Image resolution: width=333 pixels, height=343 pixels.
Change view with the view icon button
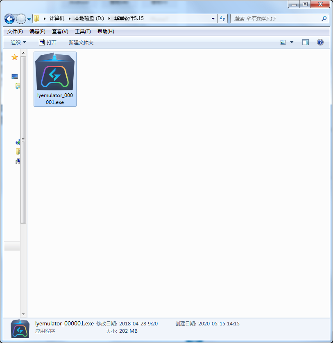[283, 42]
